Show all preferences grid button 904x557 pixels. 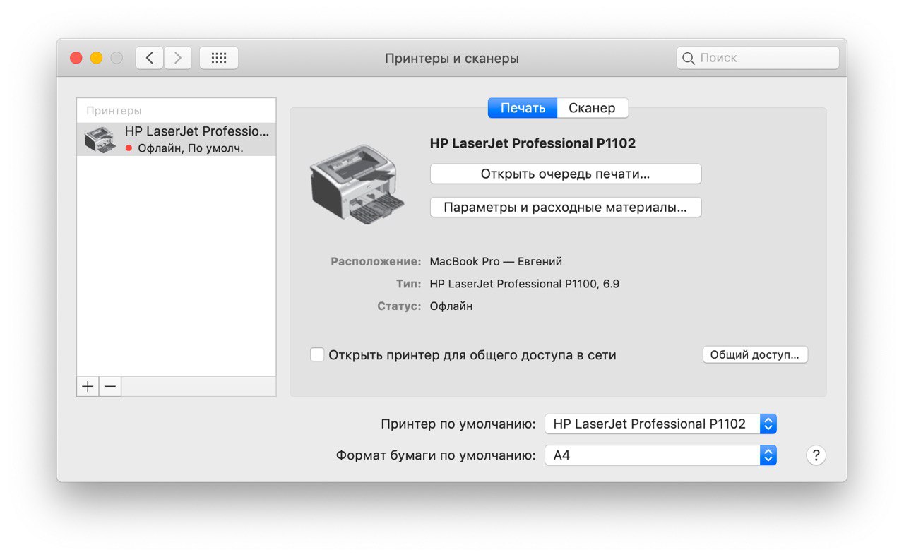(x=219, y=58)
